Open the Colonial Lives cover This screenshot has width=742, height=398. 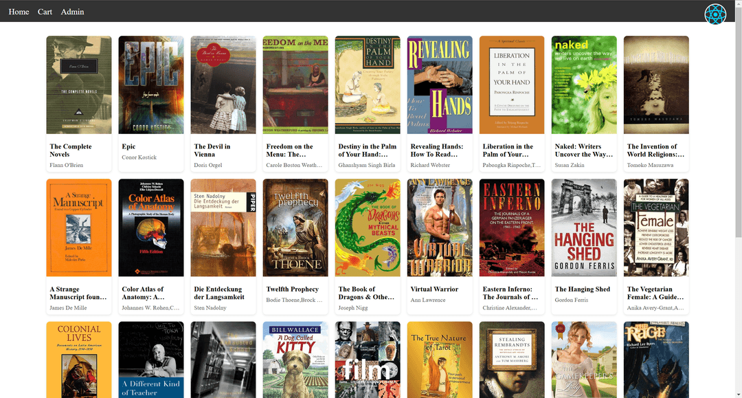(x=79, y=360)
